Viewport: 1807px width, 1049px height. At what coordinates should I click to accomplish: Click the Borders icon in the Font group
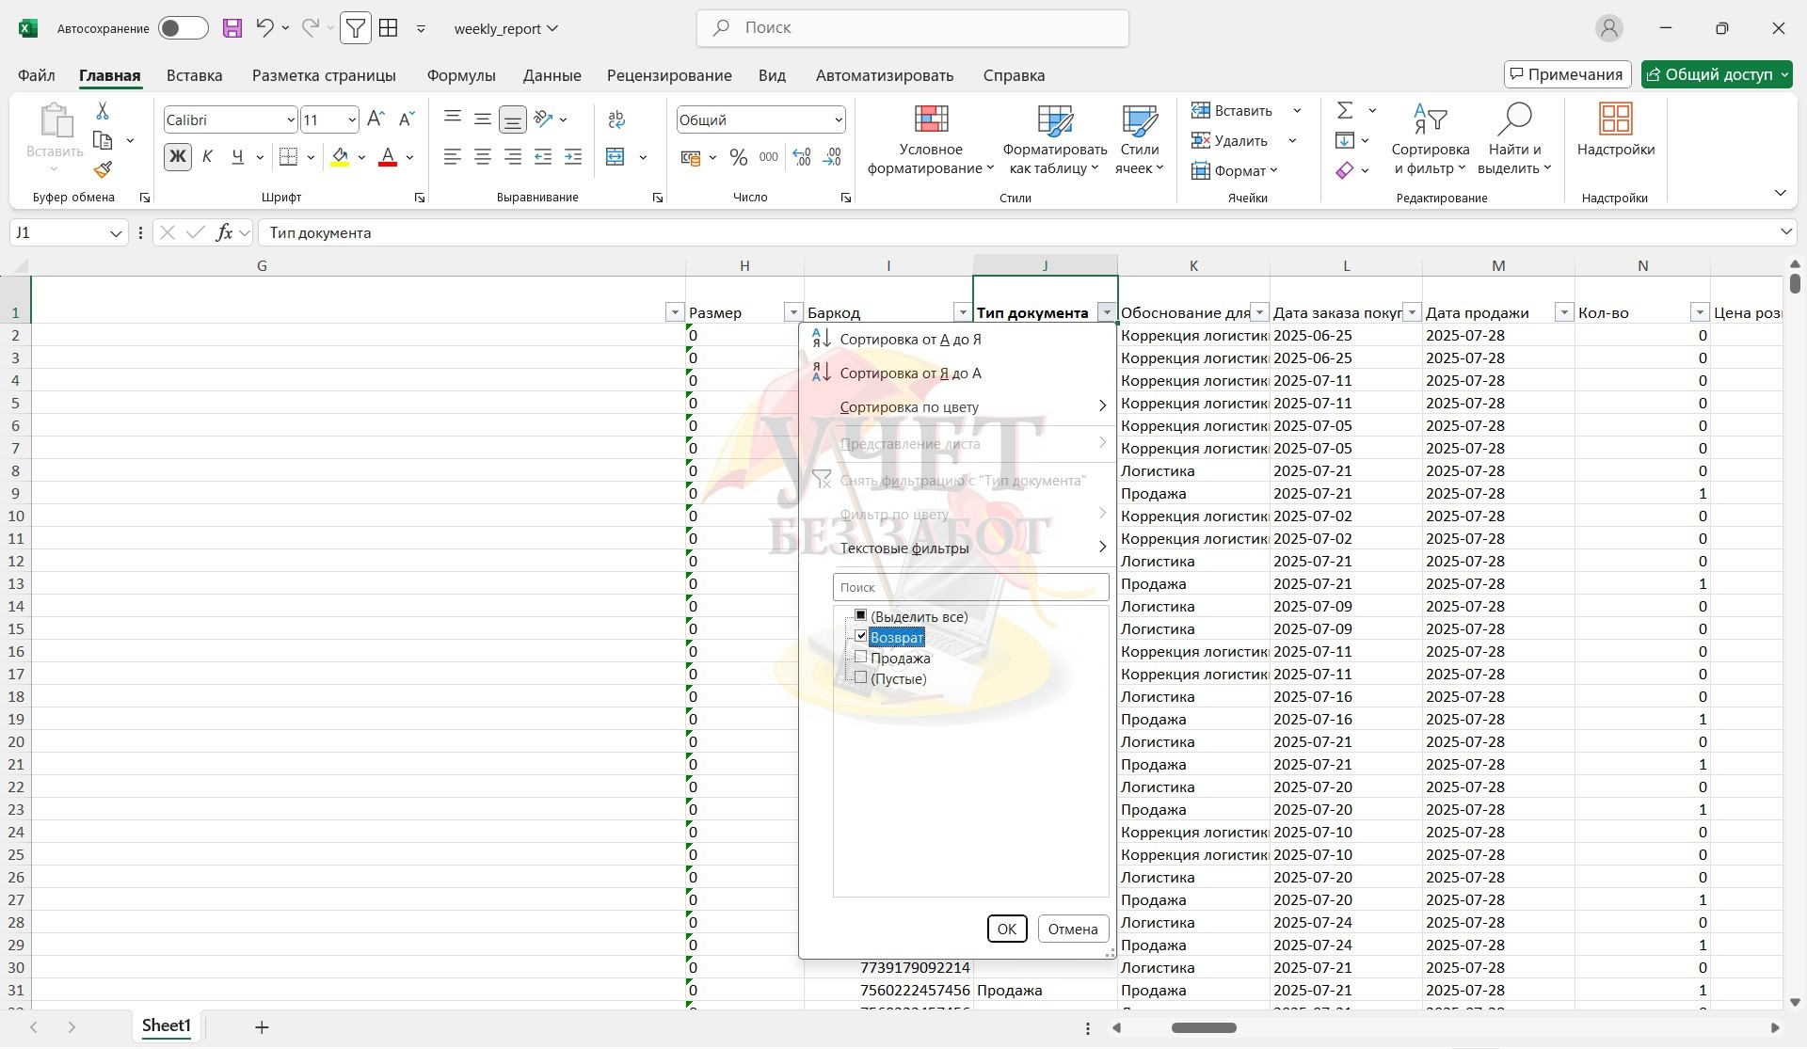pos(289,157)
